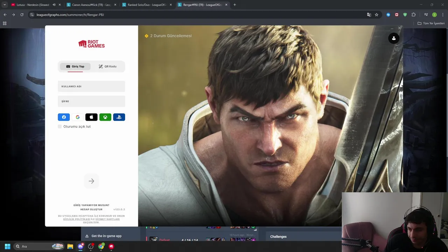Close the Ranked Solo/Duo browser tab

[171, 5]
